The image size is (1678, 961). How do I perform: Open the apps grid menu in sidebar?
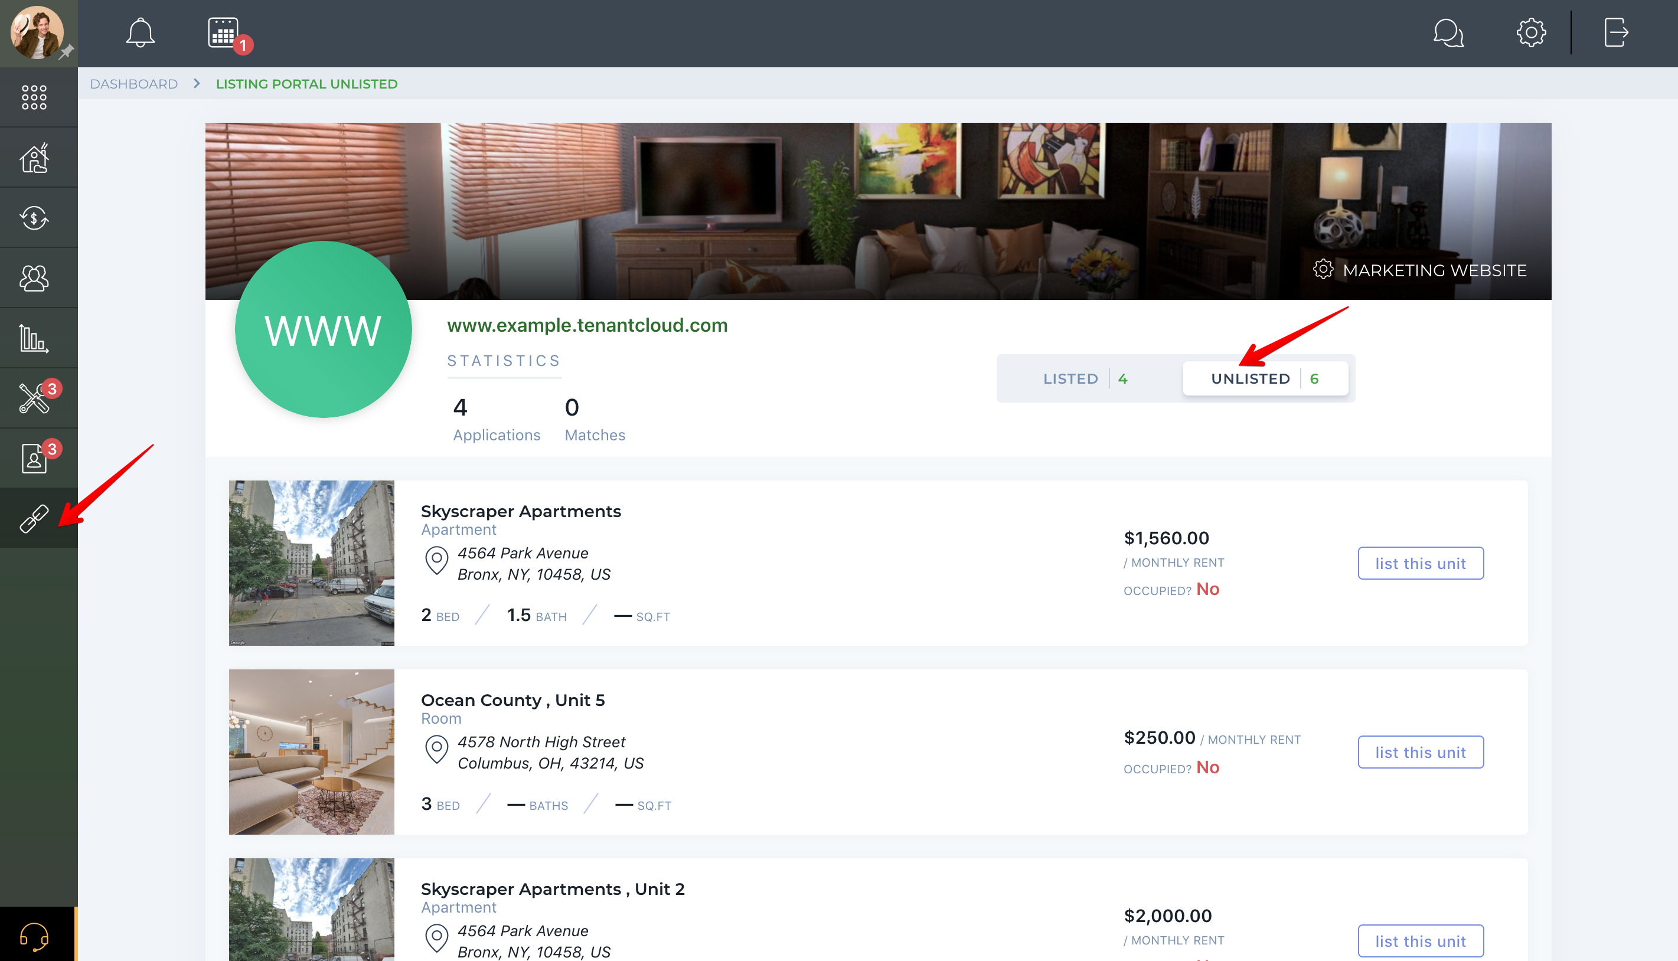pyautogui.click(x=34, y=97)
